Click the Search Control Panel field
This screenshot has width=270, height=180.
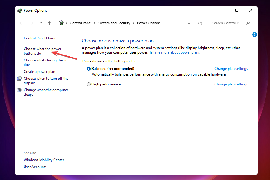[x=232, y=23]
